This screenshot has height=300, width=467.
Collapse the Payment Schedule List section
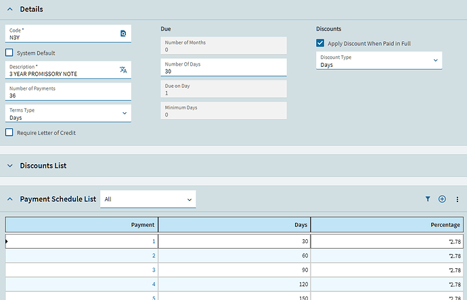tap(10, 199)
